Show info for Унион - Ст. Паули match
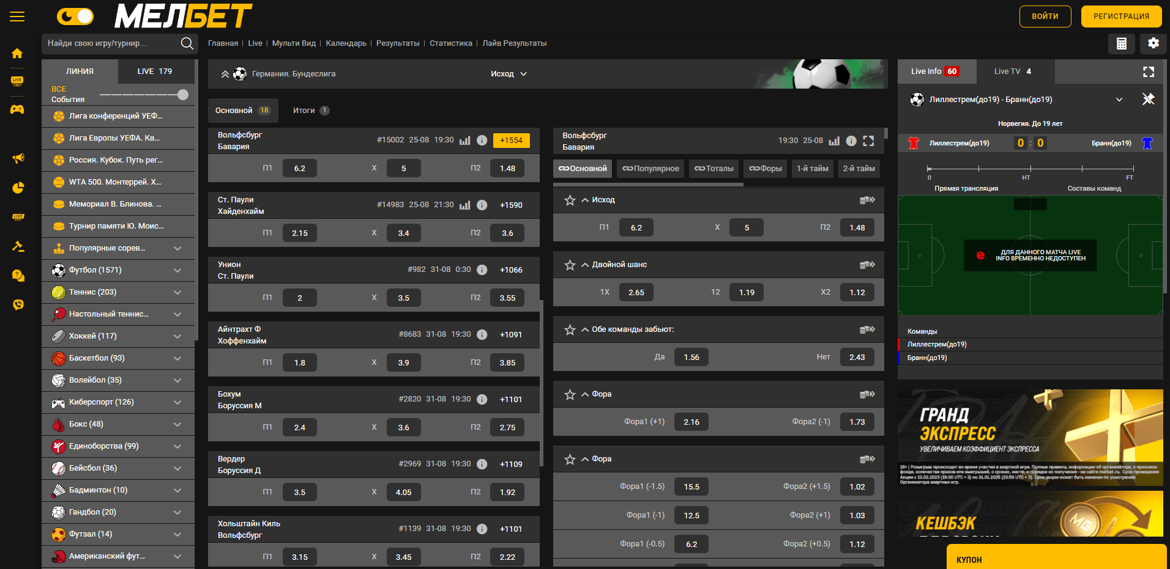The height and width of the screenshot is (569, 1170). [x=482, y=270]
